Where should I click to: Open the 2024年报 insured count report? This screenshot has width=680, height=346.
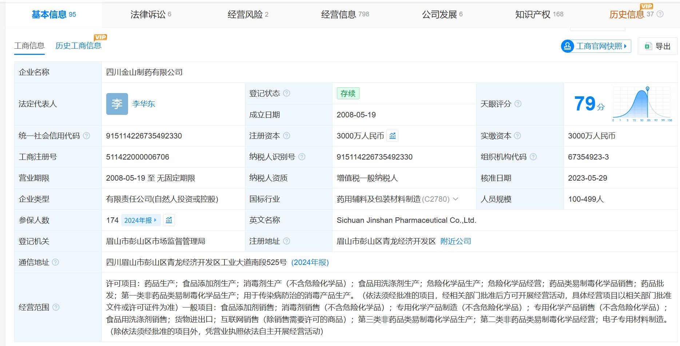point(140,220)
